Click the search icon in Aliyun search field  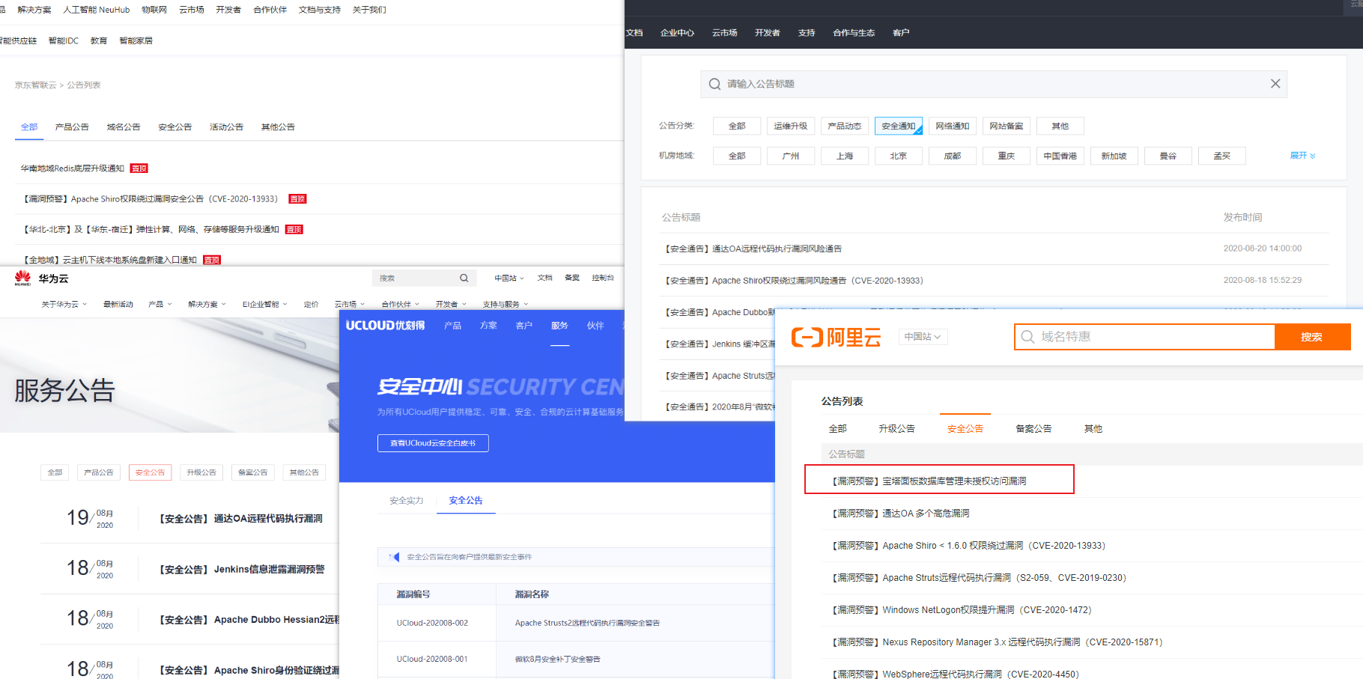(1027, 337)
